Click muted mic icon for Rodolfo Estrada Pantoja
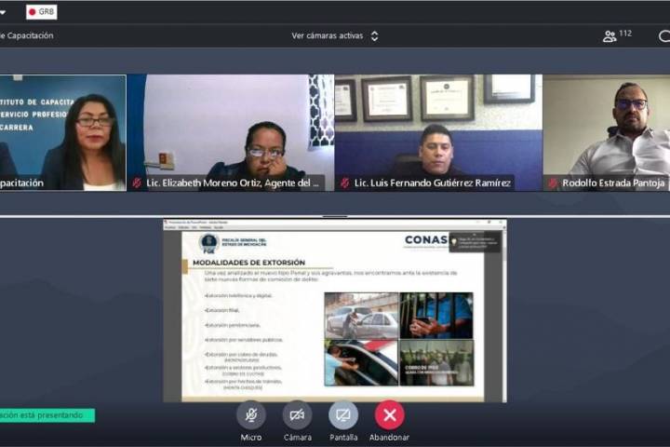Image resolution: width=670 pixels, height=447 pixels. (x=553, y=183)
